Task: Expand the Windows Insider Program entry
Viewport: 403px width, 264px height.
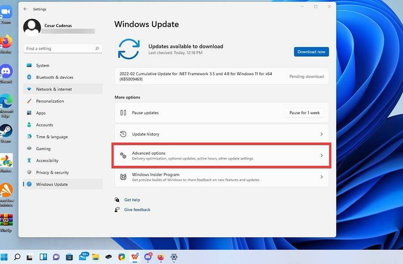Action: pos(321,177)
